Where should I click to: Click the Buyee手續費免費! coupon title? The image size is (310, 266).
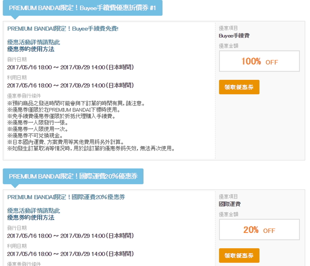tap(63, 28)
